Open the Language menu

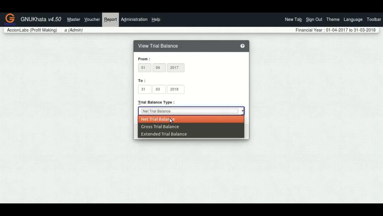pyautogui.click(x=353, y=20)
